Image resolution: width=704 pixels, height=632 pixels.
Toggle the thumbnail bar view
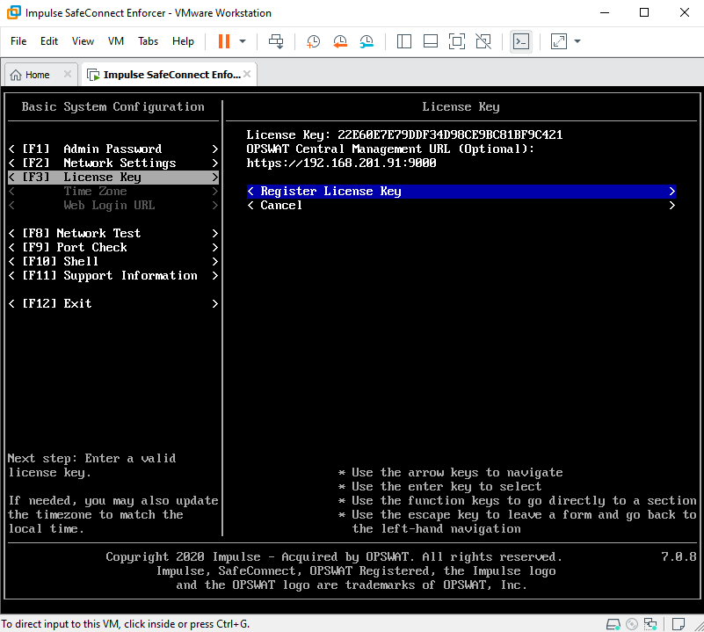pos(430,41)
